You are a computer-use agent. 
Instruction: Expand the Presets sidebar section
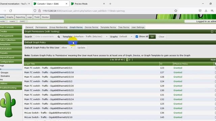[x=11, y=53]
